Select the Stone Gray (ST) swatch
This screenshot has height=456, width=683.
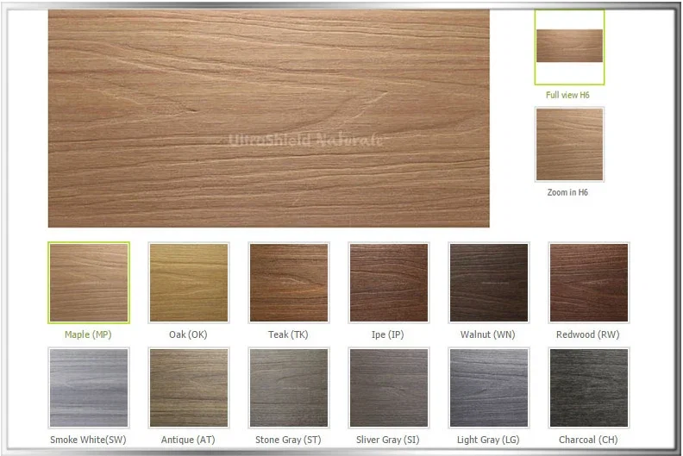pyautogui.click(x=289, y=388)
